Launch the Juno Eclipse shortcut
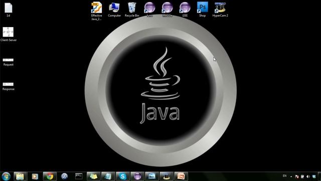 [149, 10]
